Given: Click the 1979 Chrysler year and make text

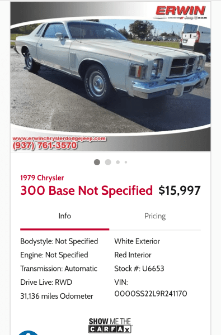Looking at the screenshot, I should 42,178.
